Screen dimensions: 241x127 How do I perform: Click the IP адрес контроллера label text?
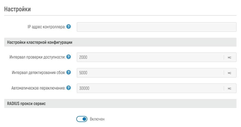point(46,27)
